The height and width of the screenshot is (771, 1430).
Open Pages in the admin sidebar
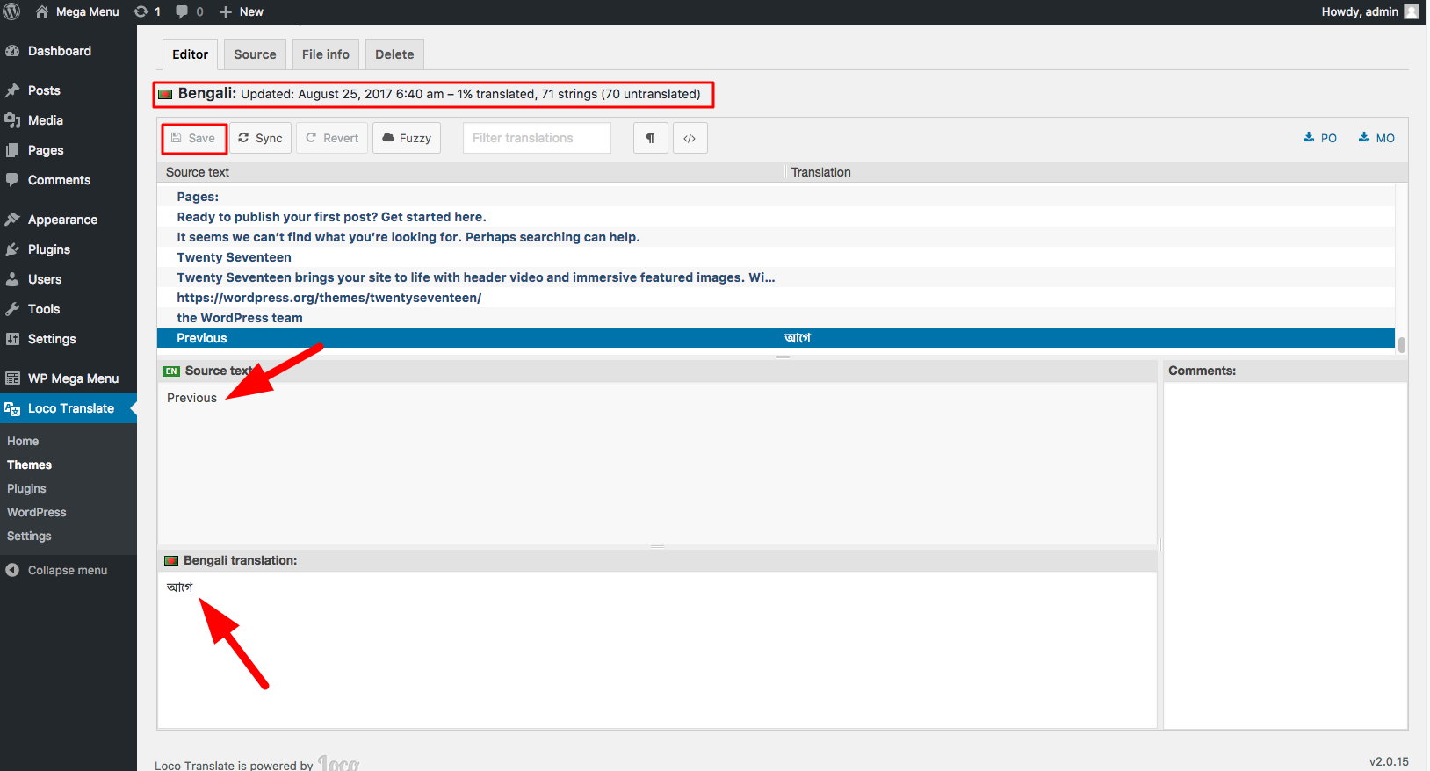pos(69,150)
